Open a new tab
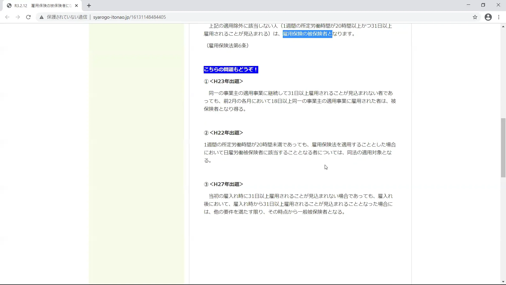The height and width of the screenshot is (285, 506). coord(89,6)
